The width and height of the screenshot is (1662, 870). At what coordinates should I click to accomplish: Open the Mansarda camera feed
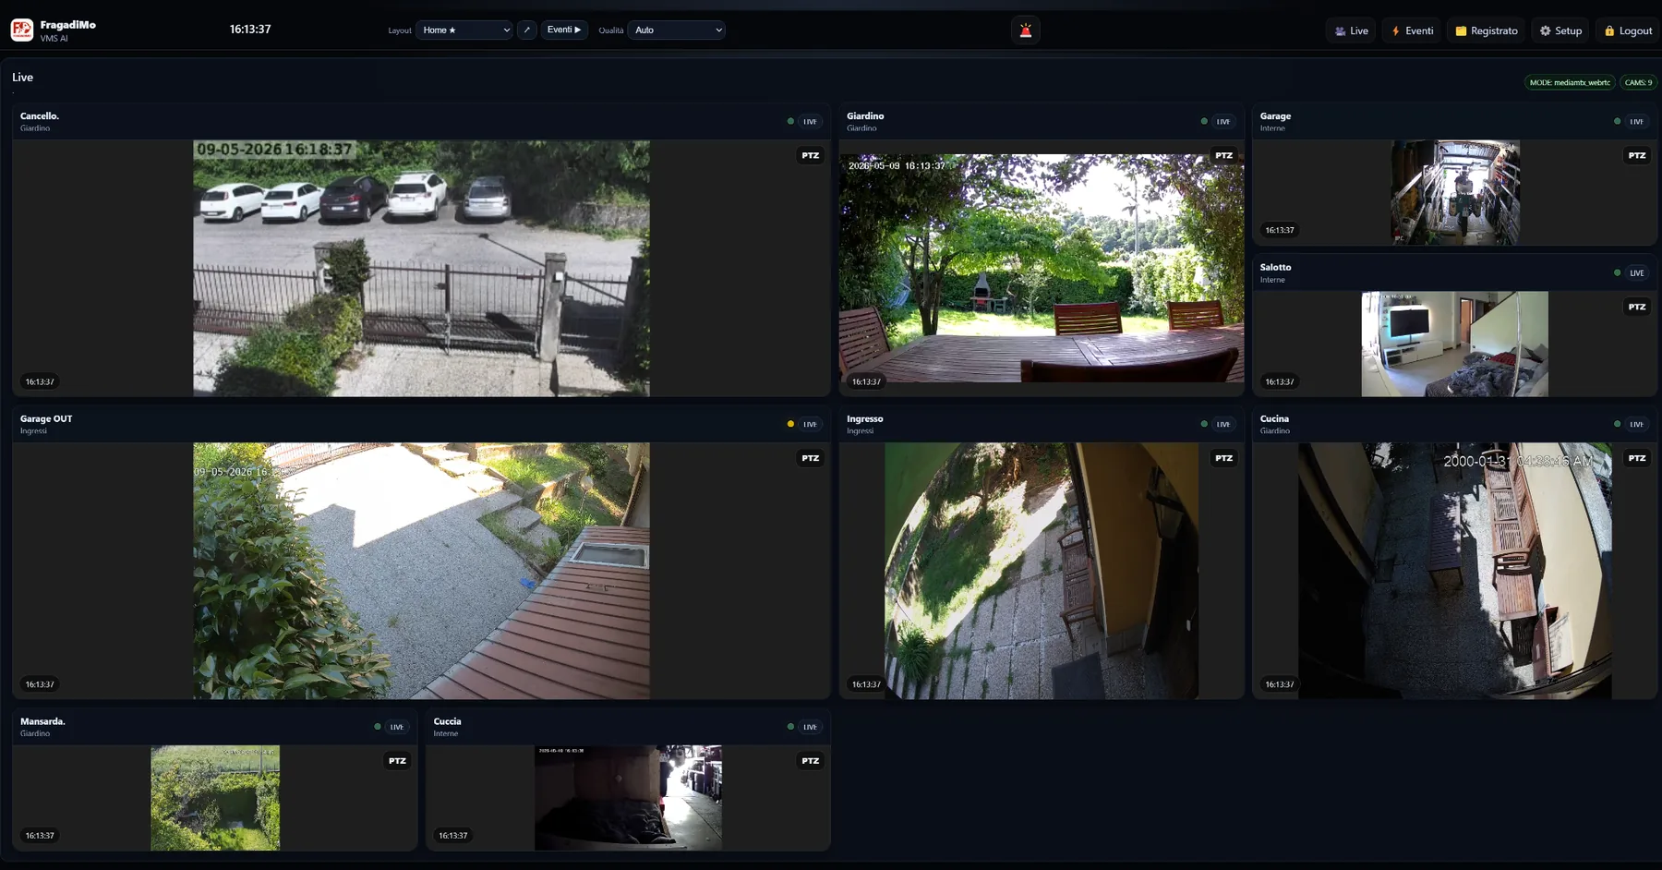[215, 798]
